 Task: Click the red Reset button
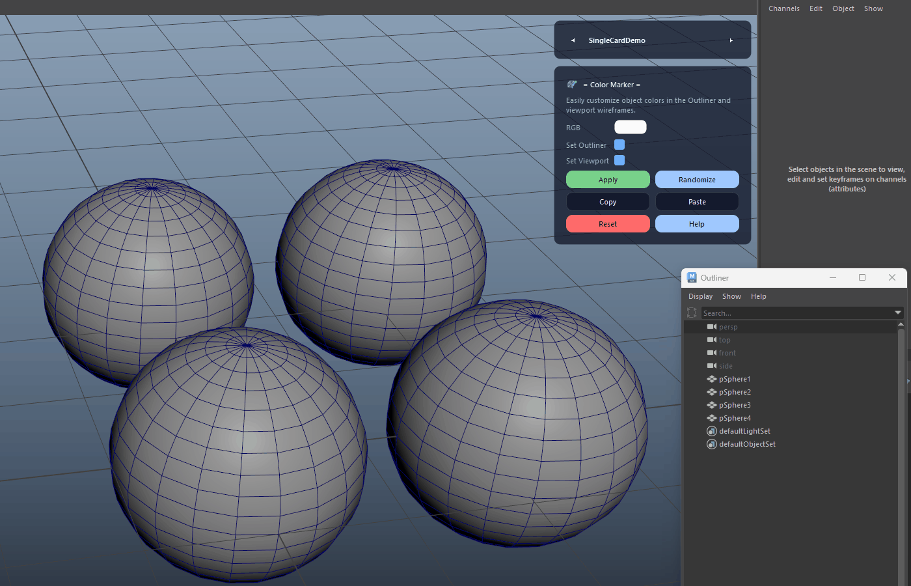click(x=608, y=224)
